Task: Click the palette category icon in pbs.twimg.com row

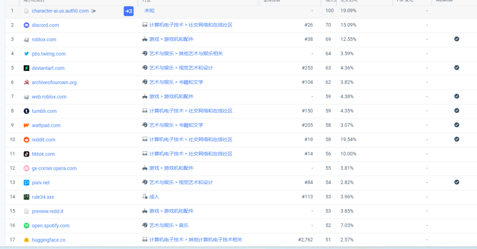Action: pos(145,54)
